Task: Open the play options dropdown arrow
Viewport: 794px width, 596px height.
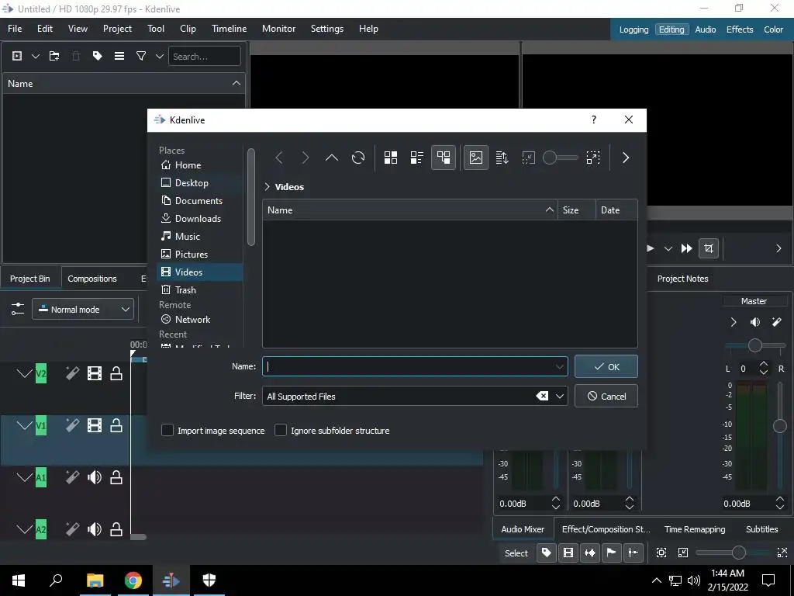Action: tap(668, 248)
